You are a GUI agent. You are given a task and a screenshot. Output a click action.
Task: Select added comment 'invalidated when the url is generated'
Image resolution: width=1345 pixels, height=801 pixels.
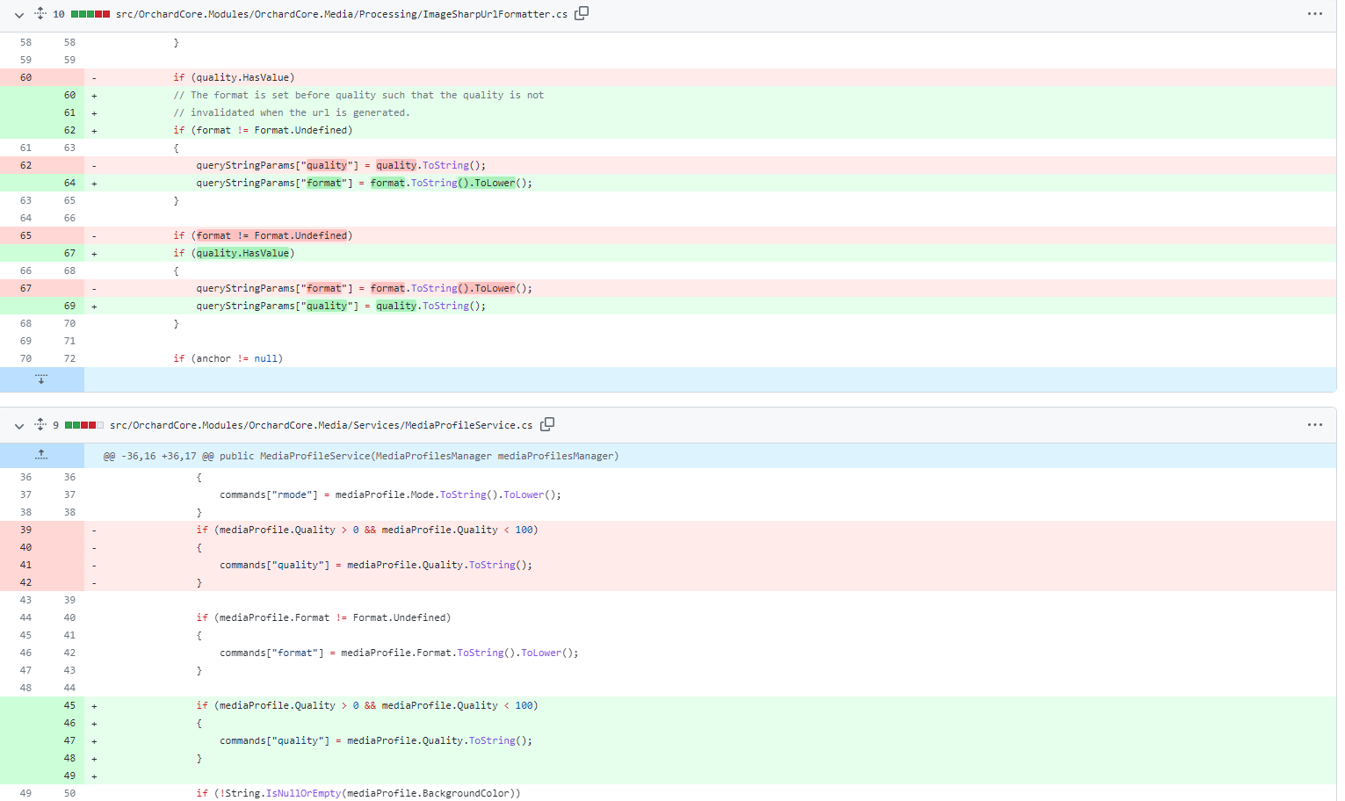point(292,112)
